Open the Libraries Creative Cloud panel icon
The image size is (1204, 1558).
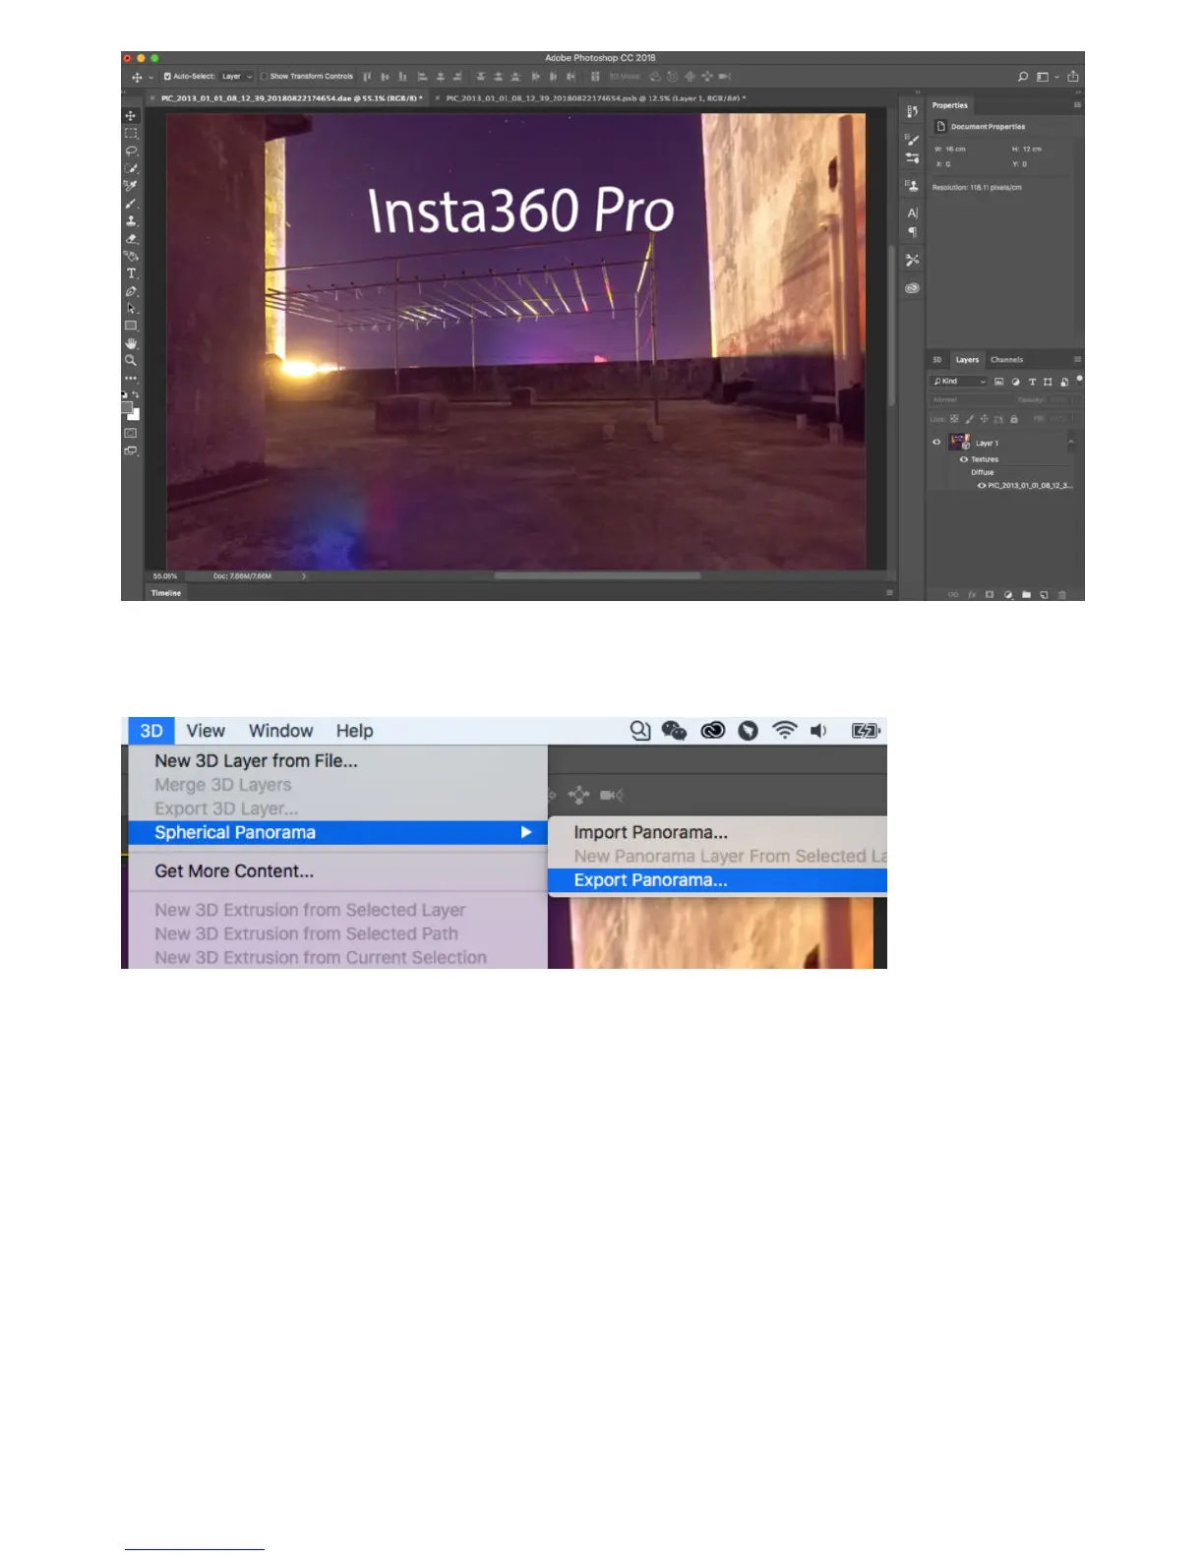pos(912,288)
